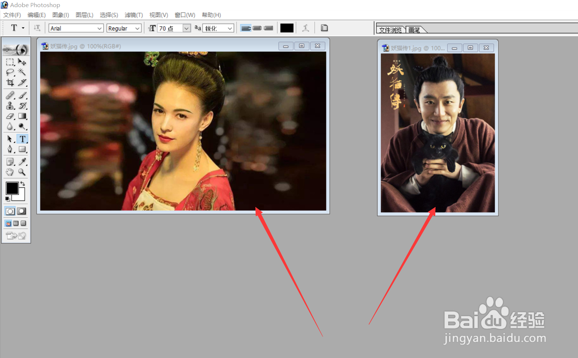This screenshot has height=358, width=578.
Task: Open Type tool preset picker arrow
Action: (x=23, y=28)
